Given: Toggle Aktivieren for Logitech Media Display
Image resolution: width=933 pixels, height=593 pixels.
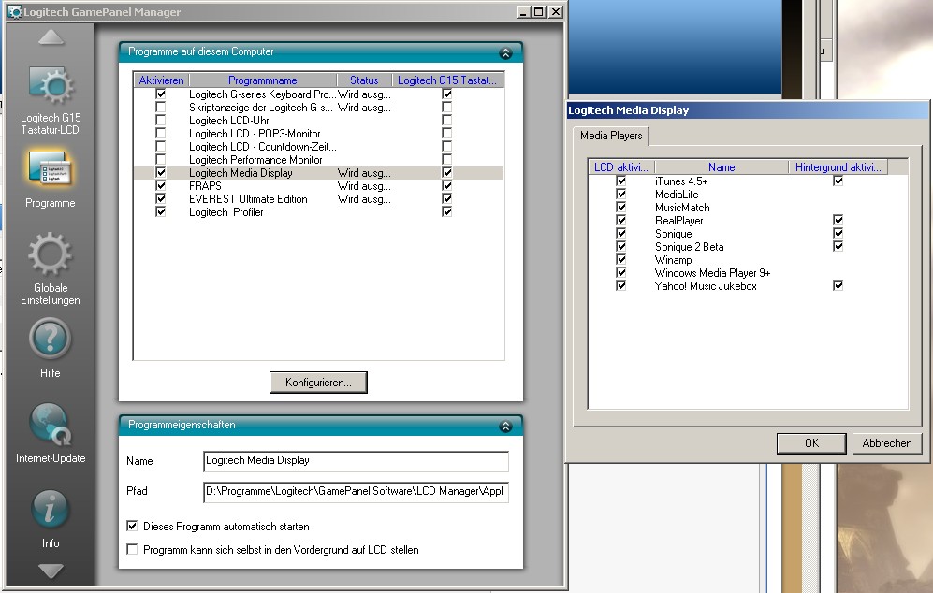Looking at the screenshot, I should click(x=161, y=172).
